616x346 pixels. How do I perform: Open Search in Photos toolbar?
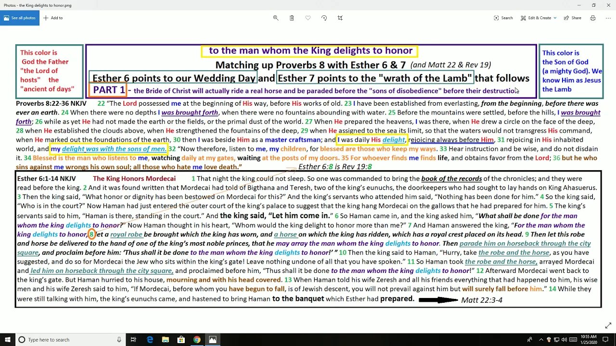tap(503, 18)
